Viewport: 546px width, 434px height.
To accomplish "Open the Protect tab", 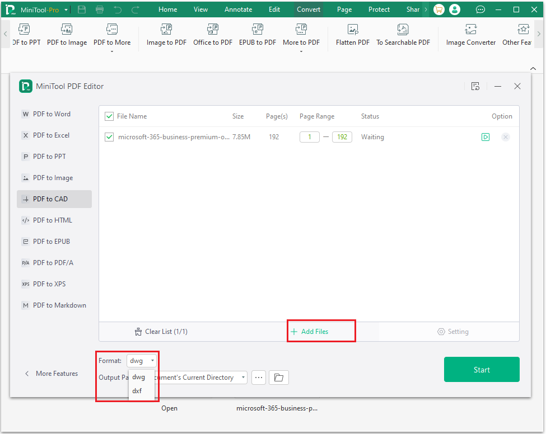I will pyautogui.click(x=379, y=10).
